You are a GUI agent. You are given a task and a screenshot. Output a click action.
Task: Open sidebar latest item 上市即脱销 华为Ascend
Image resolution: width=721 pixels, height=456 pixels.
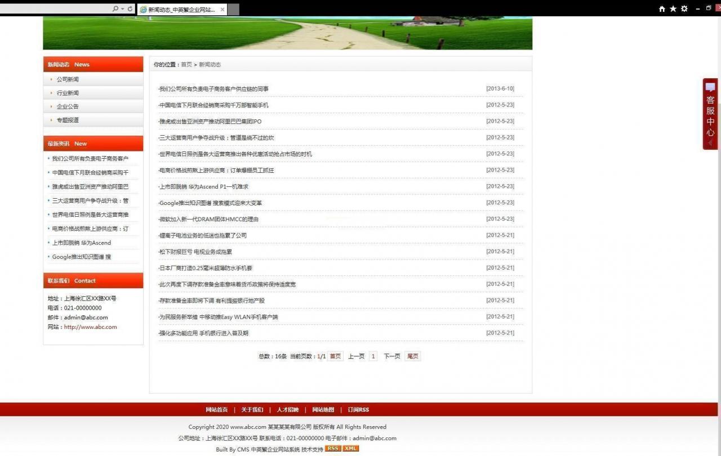tap(82, 243)
